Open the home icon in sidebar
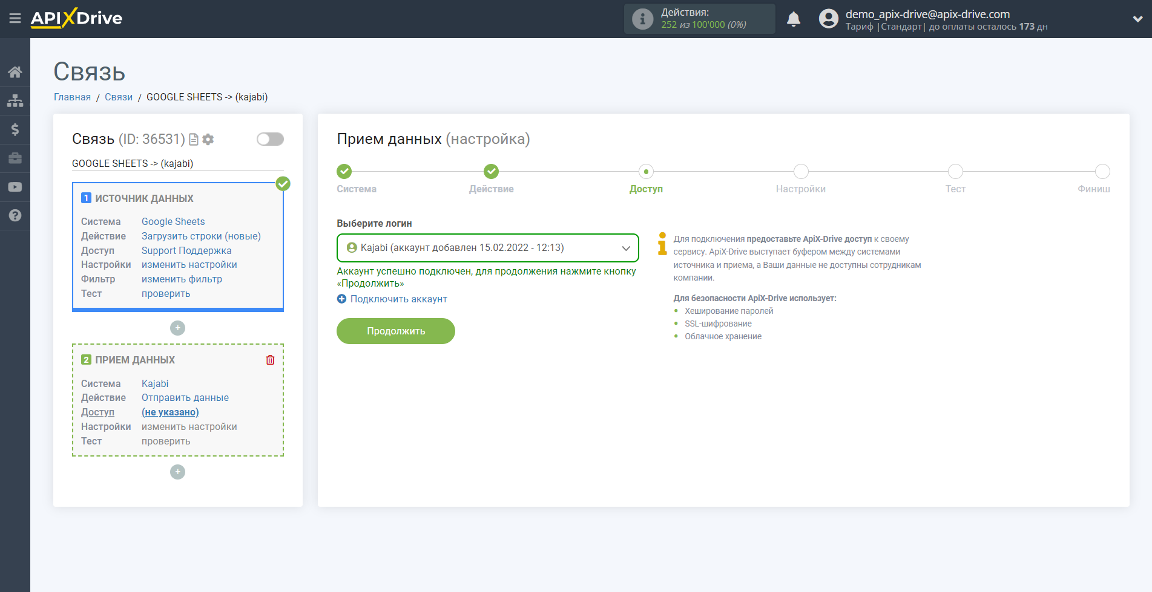The image size is (1152, 592). (x=15, y=73)
